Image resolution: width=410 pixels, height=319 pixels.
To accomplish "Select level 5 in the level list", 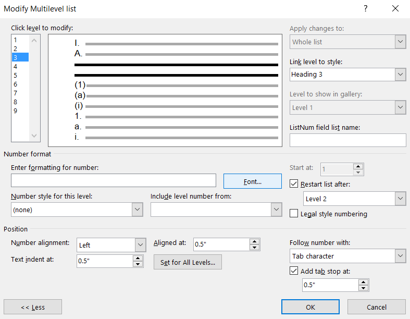I will point(16,75).
